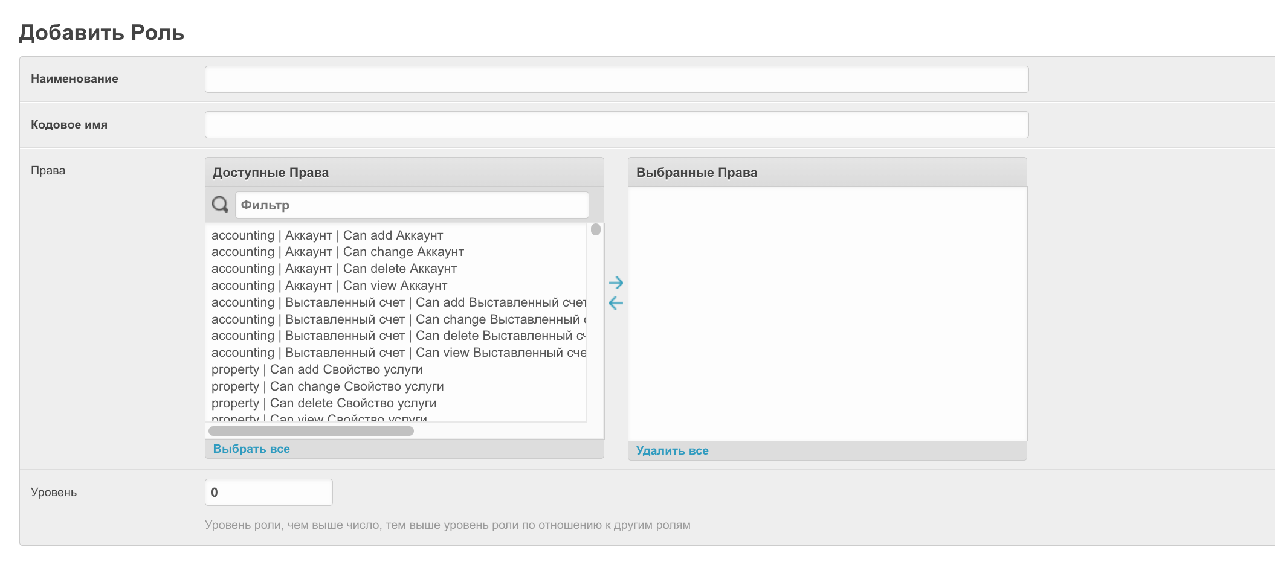Screen dimensions: 1275x588
Task: Select 'Can view Выставленный счет' option
Action: (396, 353)
